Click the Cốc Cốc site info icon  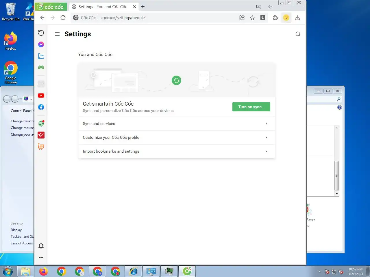click(76, 18)
